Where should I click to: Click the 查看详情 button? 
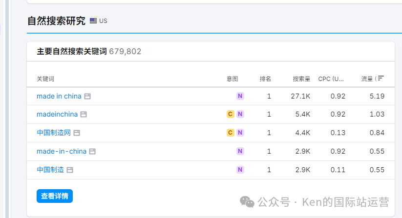pyautogui.click(x=55, y=196)
